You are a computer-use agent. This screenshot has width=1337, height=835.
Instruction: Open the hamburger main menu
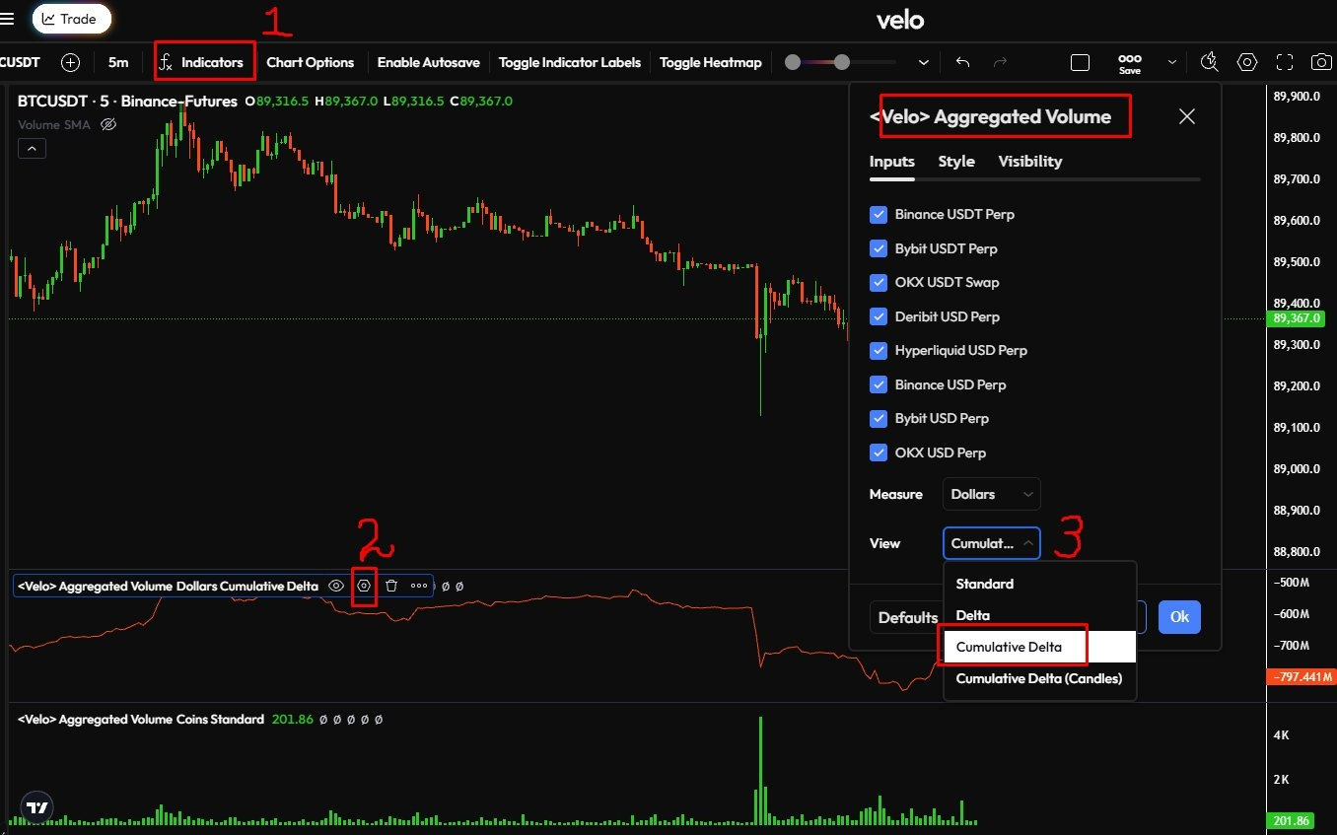point(8,19)
